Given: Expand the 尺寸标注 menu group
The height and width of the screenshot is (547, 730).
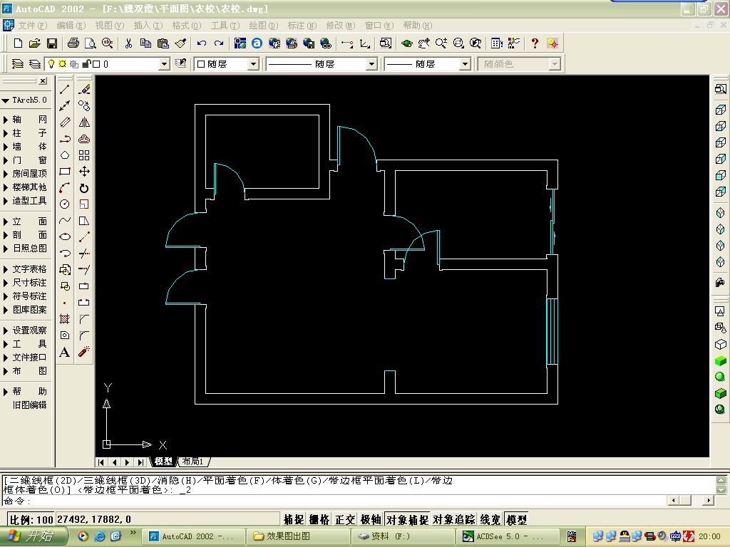Looking at the screenshot, I should (x=25, y=283).
